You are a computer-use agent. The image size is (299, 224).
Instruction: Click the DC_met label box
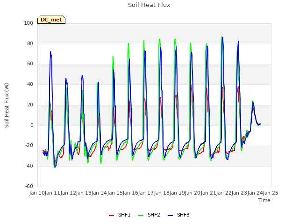51,20
